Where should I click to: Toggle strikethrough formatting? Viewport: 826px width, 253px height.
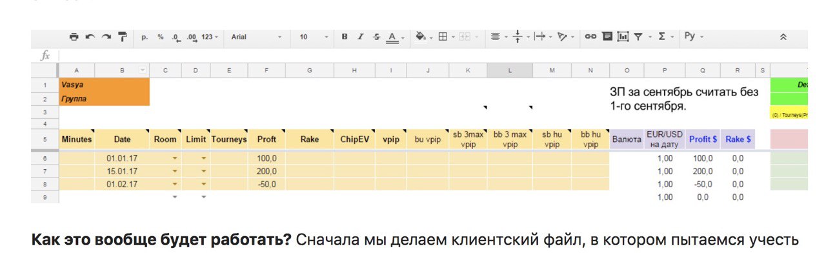click(376, 37)
